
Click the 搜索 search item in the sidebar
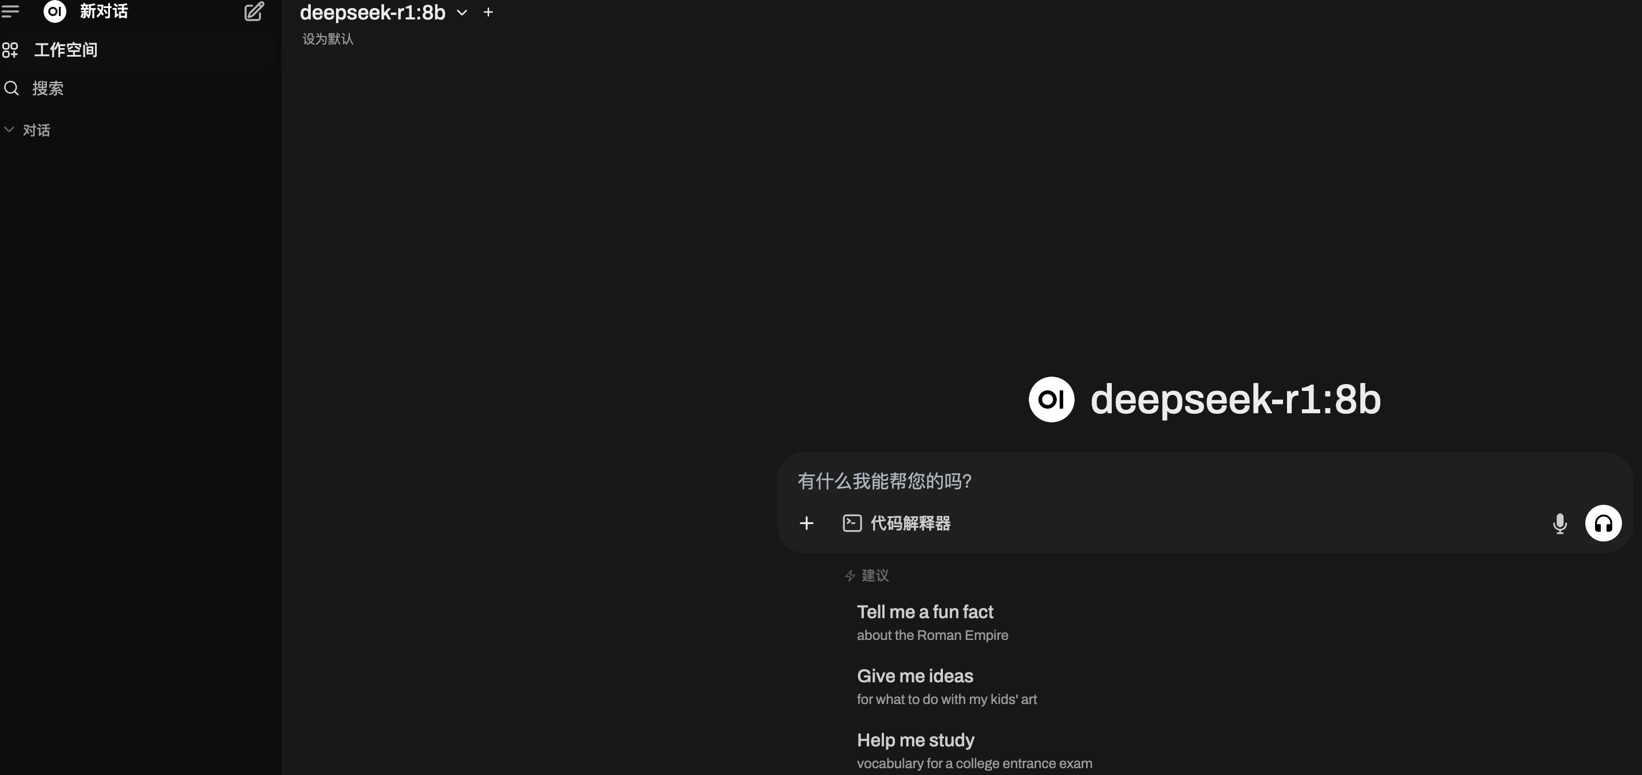tap(48, 88)
